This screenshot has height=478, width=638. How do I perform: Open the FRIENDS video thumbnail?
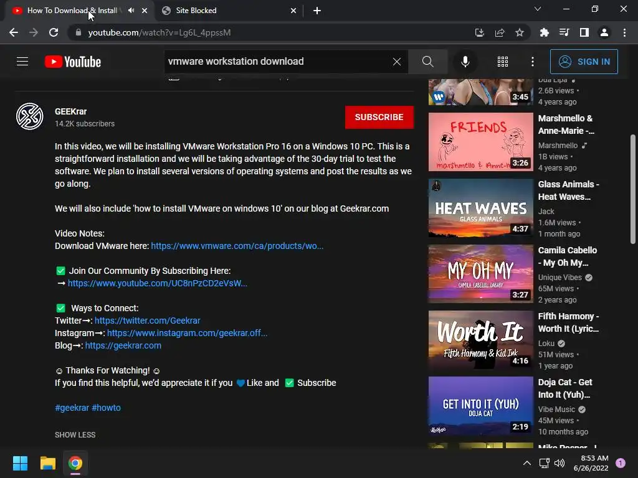click(480, 142)
